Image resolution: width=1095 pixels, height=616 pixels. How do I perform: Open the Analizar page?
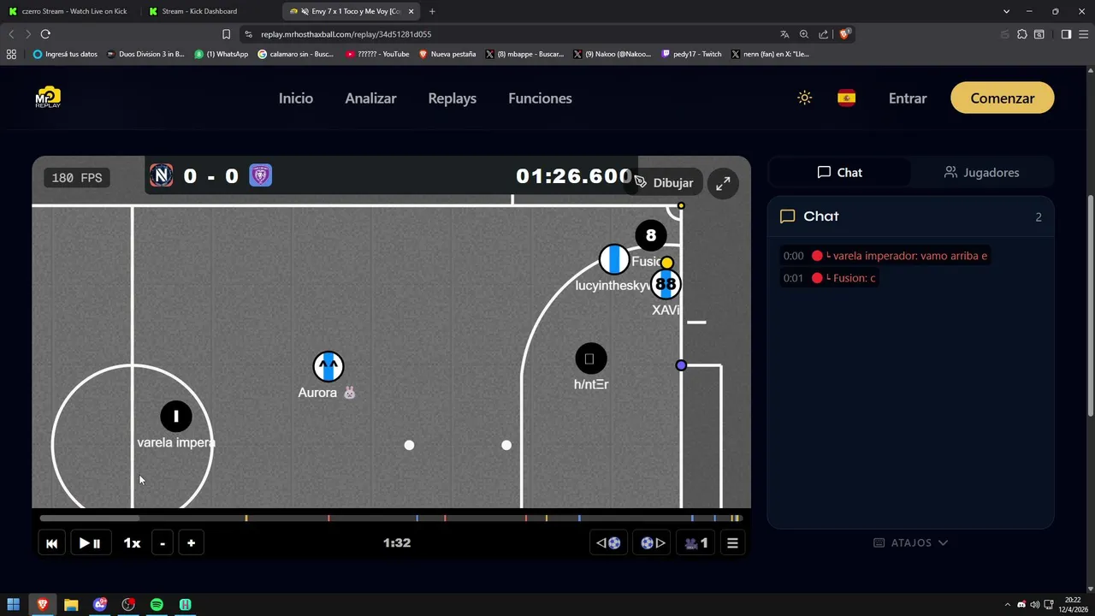370,98
